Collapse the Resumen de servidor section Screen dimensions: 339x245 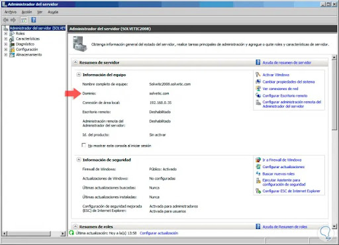coord(75,62)
